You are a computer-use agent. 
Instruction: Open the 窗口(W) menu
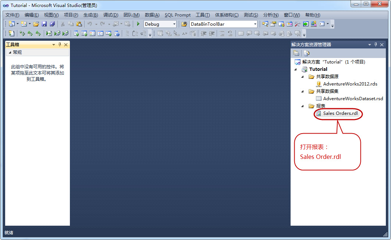pos(292,15)
